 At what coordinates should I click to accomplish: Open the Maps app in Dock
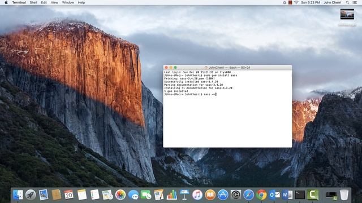[x=107, y=195]
